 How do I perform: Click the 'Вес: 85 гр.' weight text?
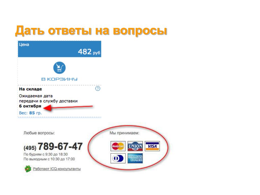pos(30,113)
